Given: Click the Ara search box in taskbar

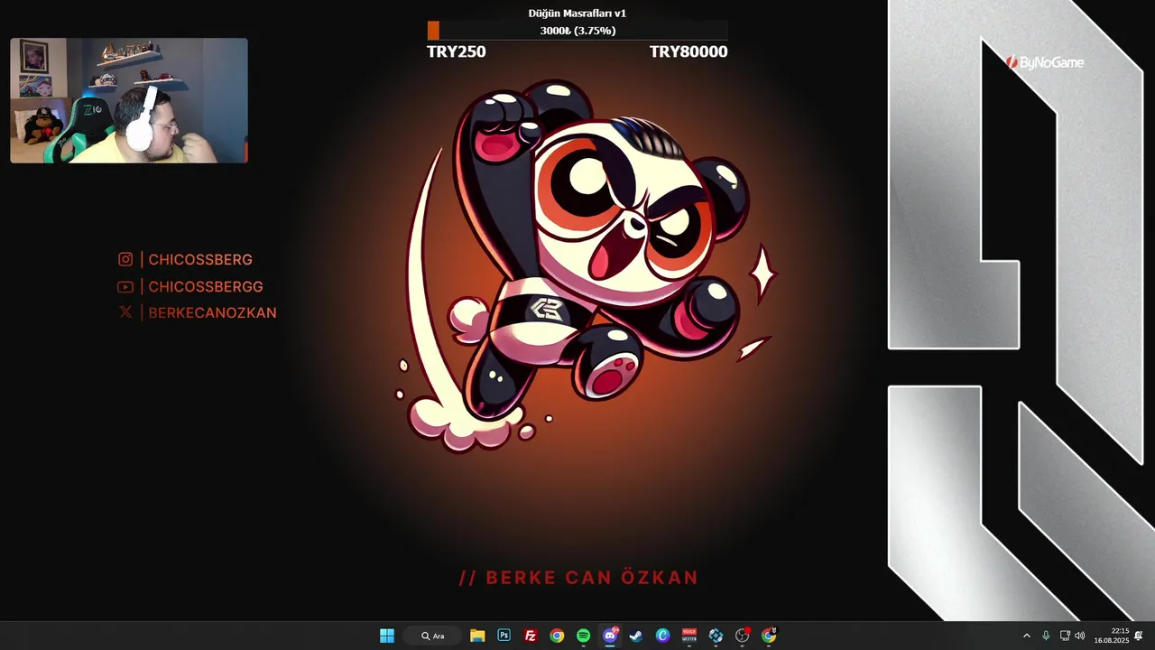Looking at the screenshot, I should coord(433,636).
